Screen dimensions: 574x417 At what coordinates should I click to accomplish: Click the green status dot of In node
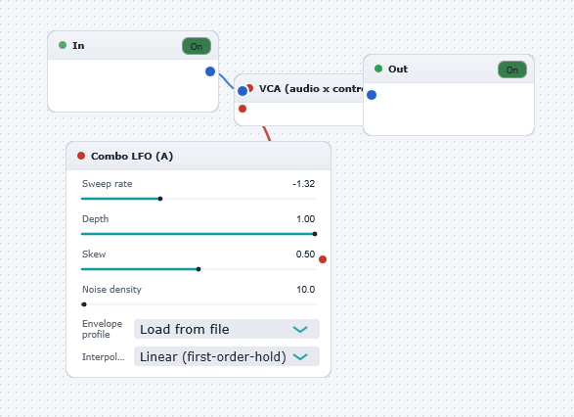pos(63,45)
